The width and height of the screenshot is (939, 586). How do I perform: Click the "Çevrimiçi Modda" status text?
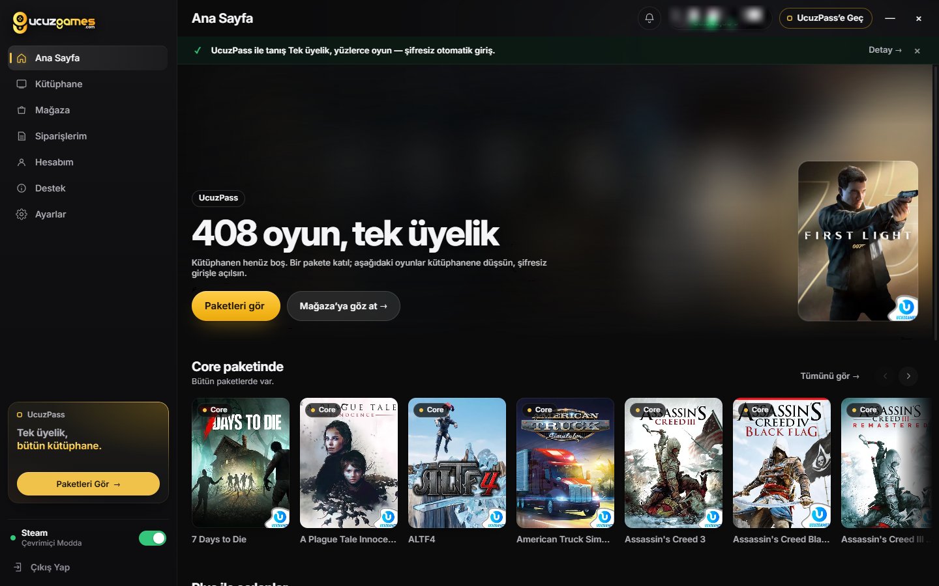[x=52, y=543]
